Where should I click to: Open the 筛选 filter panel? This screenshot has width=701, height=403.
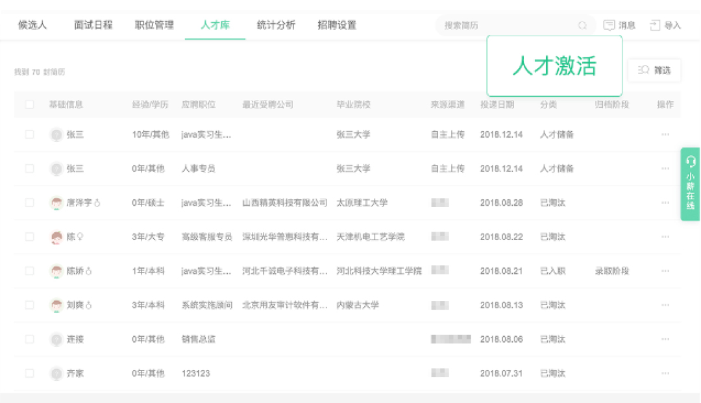[654, 70]
